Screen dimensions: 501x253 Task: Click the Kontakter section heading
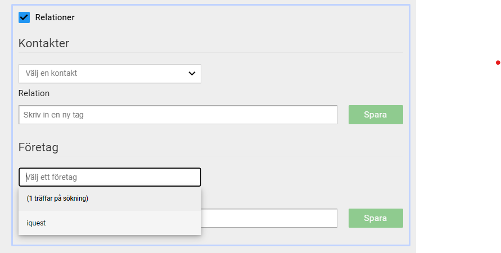[x=44, y=43]
